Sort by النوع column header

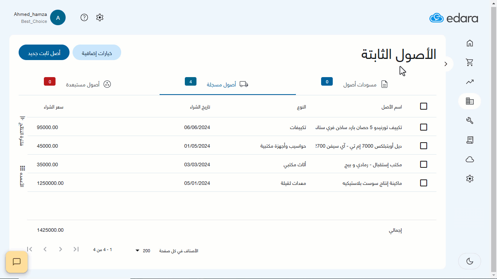click(301, 107)
